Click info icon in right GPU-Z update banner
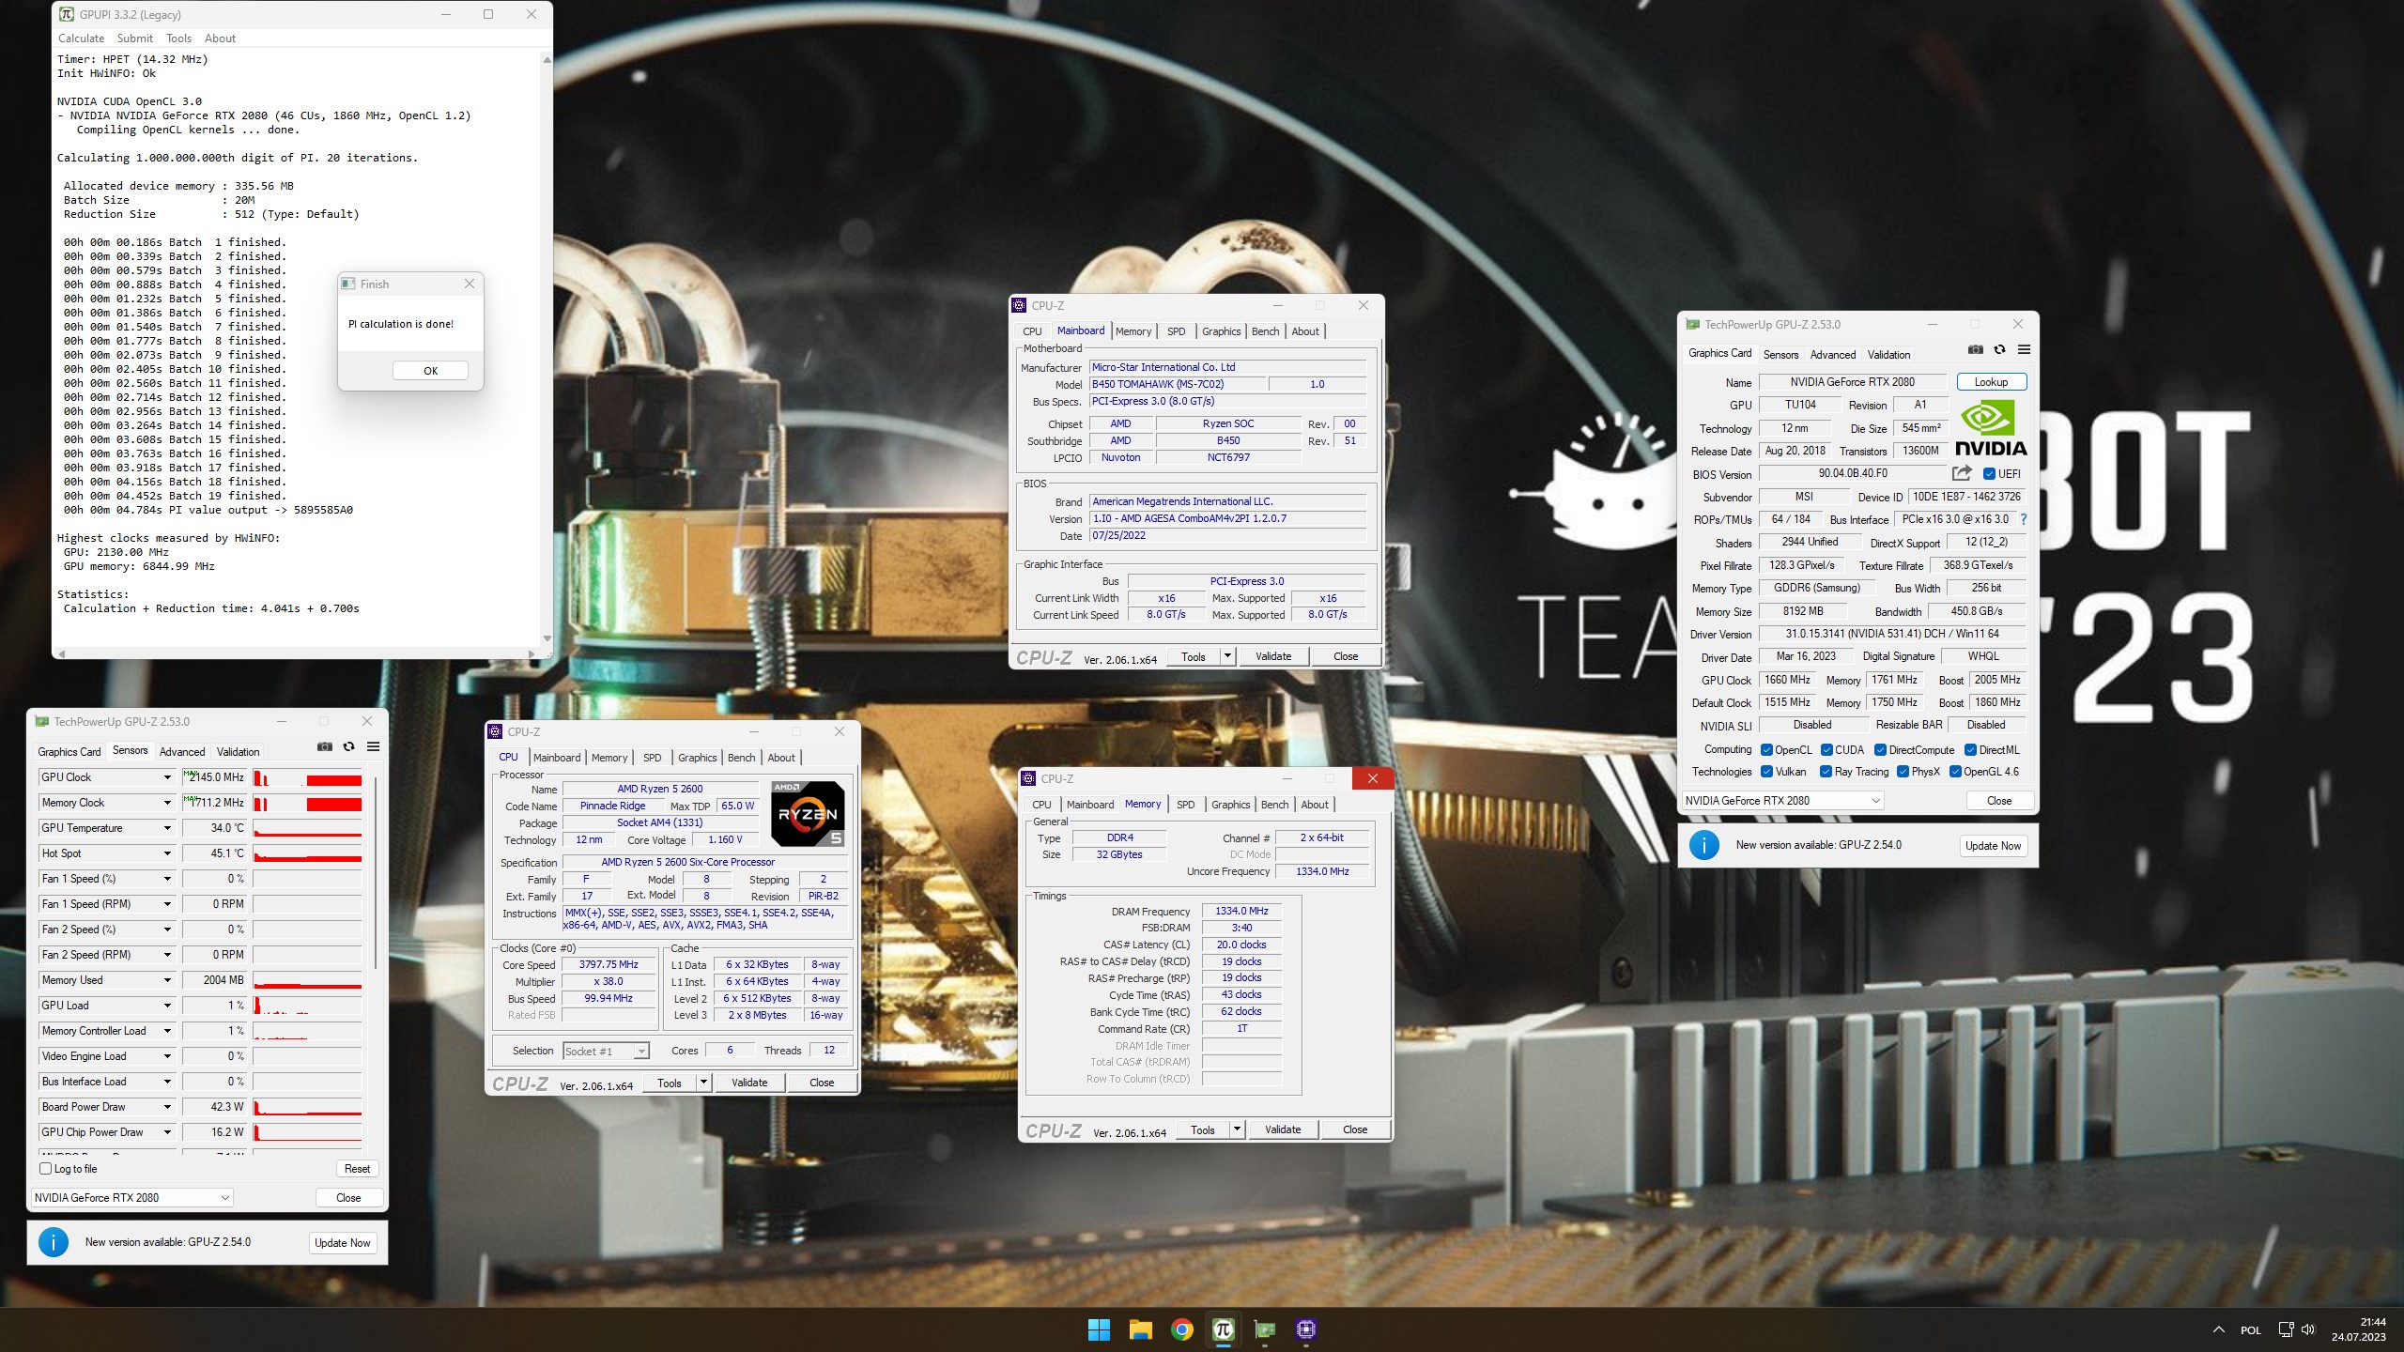 pyautogui.click(x=1704, y=845)
